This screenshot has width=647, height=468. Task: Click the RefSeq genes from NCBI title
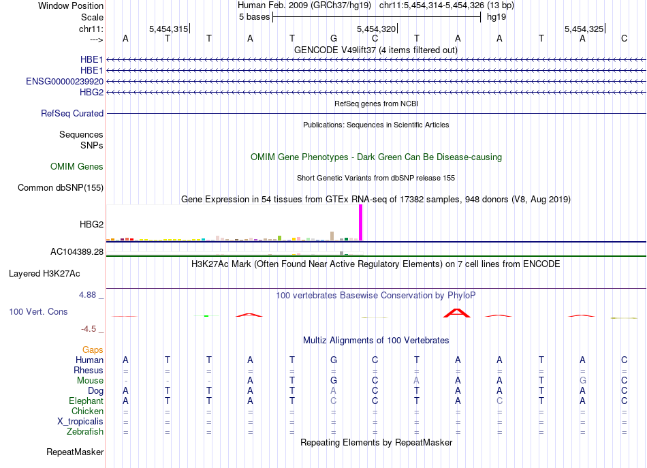[x=377, y=104]
